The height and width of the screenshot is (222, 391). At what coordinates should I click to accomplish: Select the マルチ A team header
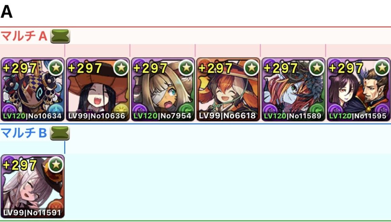pyautogui.click(x=24, y=36)
